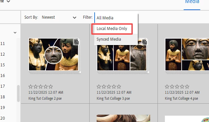Rate King Tut Collage 2.pse one star
Viewport: 209px width, 122px height.
pyautogui.click(x=30, y=87)
